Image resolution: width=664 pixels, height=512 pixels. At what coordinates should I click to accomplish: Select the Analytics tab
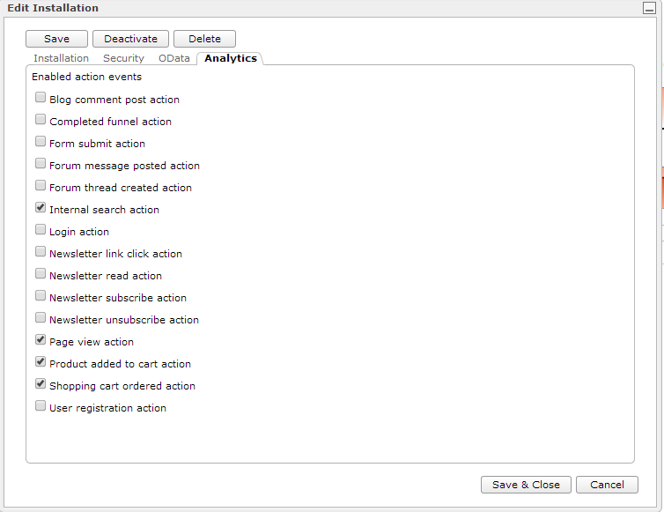pyautogui.click(x=231, y=58)
